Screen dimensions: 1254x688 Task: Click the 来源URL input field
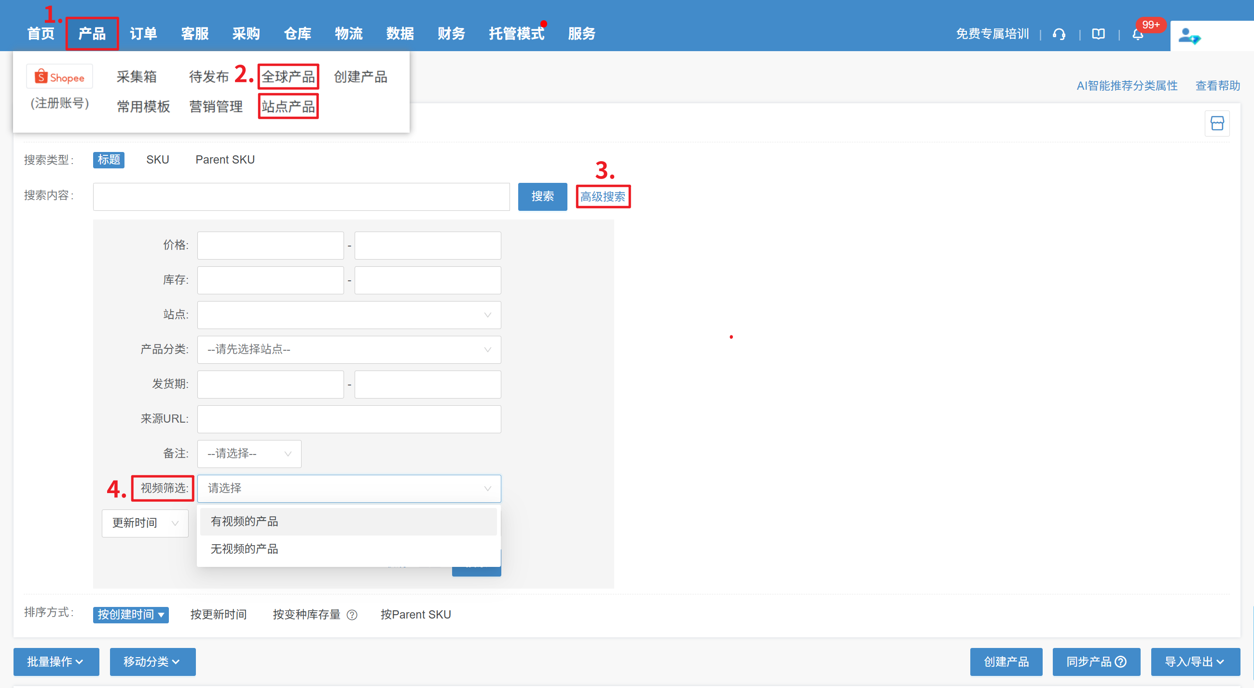(348, 419)
